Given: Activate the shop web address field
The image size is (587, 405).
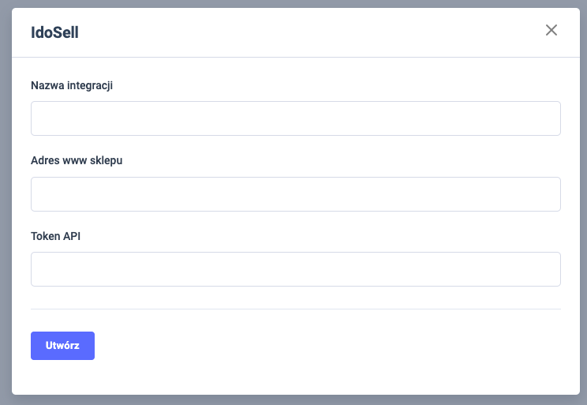Looking at the screenshot, I should pyautogui.click(x=295, y=194).
